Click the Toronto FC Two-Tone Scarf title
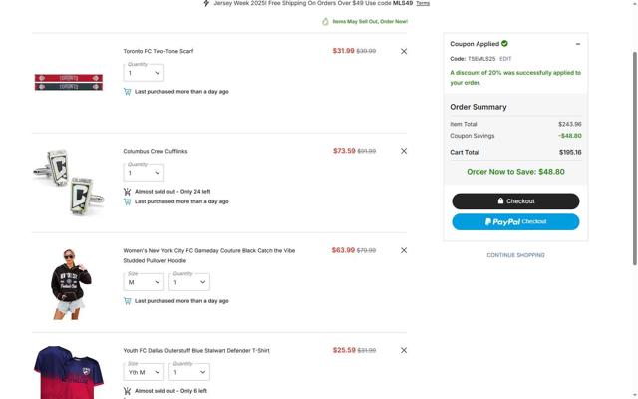 pyautogui.click(x=159, y=51)
